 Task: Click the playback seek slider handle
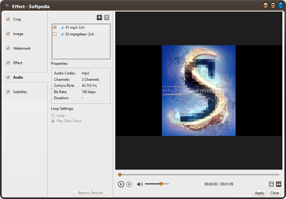(x=120, y=175)
